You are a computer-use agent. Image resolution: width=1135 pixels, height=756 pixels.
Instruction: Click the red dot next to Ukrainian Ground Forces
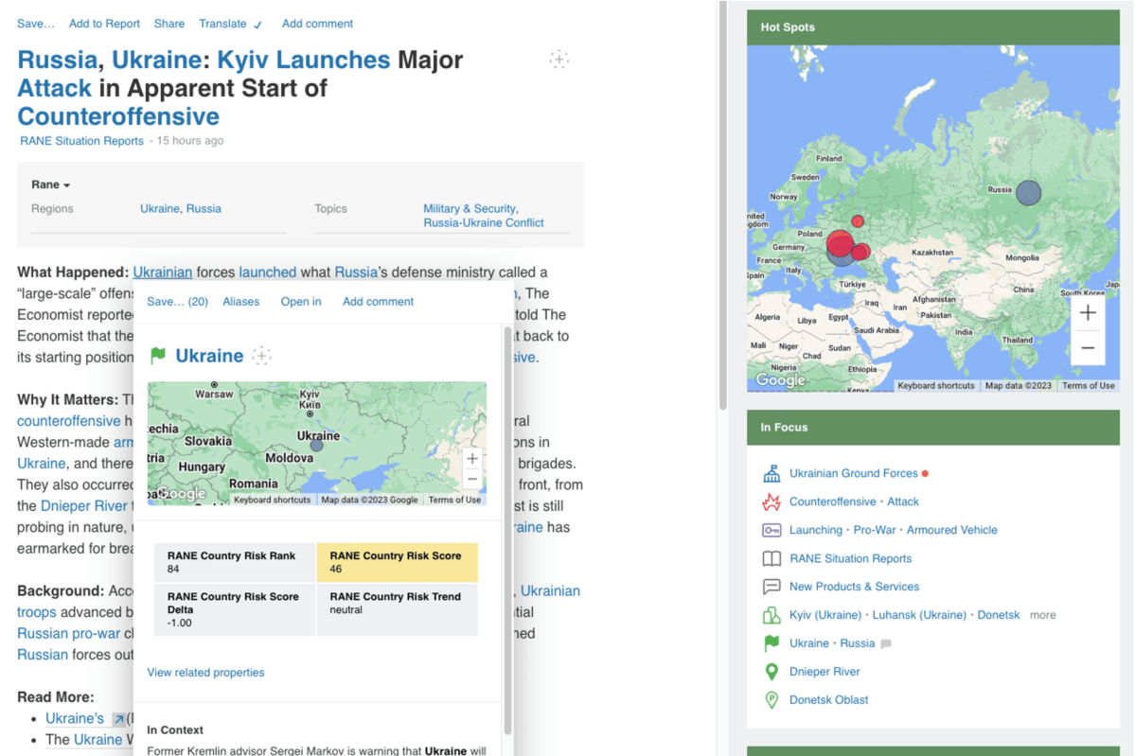coord(925,474)
